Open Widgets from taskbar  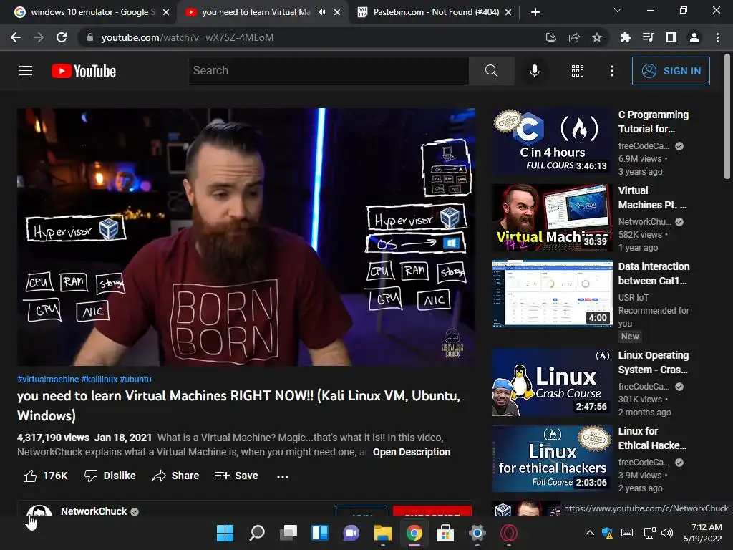320,533
